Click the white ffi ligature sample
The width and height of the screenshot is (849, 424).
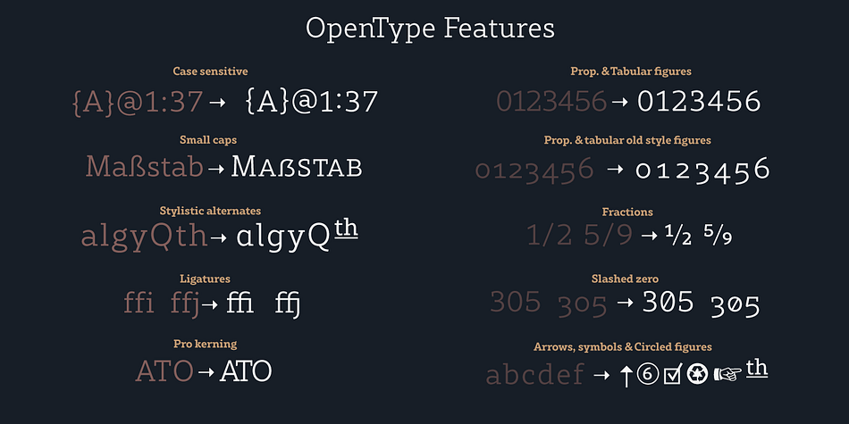[240, 303]
